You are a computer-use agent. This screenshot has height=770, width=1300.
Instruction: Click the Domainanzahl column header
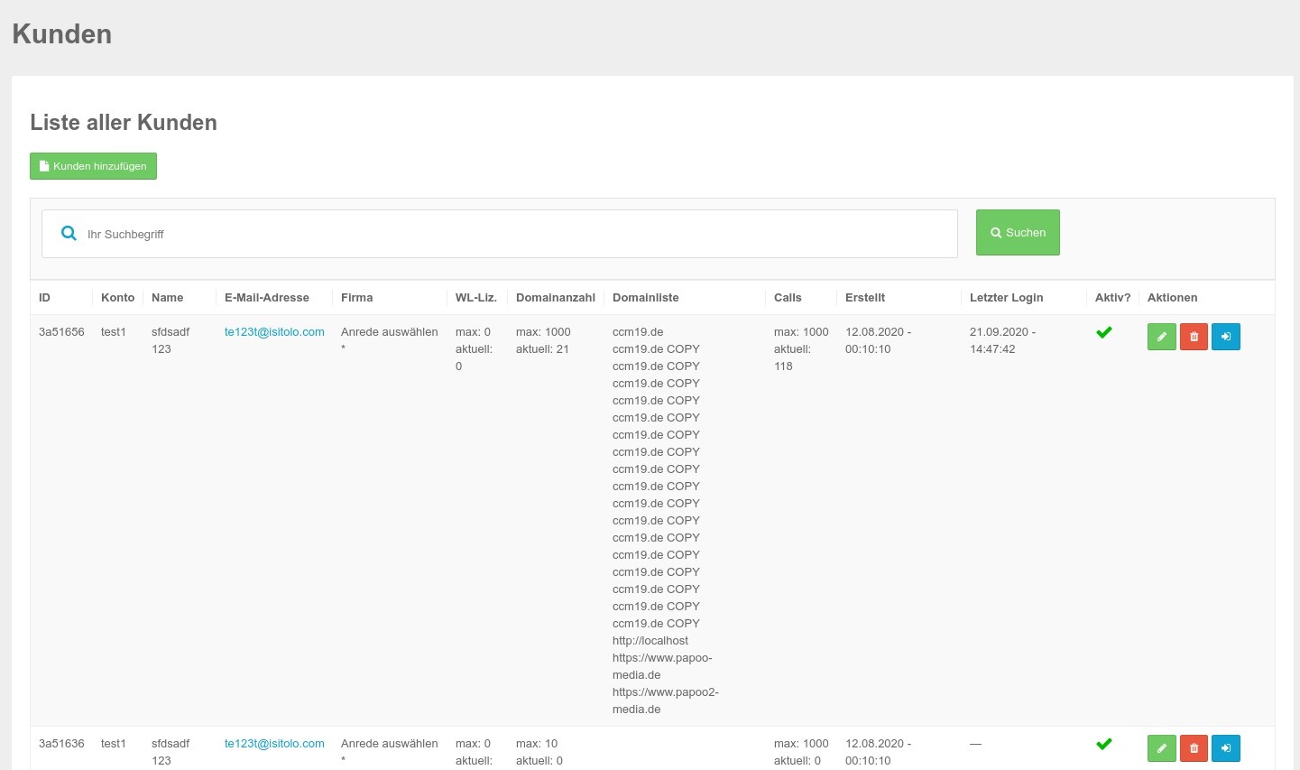[555, 298]
